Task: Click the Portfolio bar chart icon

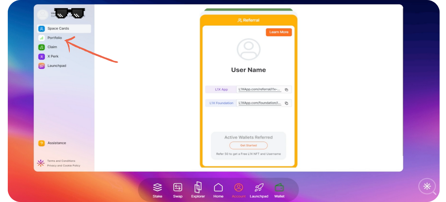Action: (x=41, y=38)
